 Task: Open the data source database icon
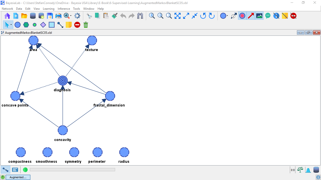(x=33, y=16)
